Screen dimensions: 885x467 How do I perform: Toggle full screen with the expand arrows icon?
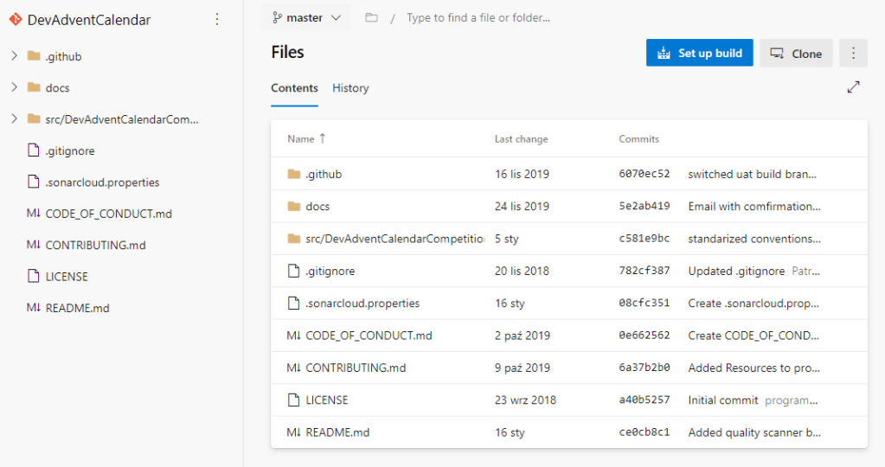pyautogui.click(x=853, y=87)
